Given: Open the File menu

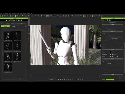Looking at the screenshot, I should [x=1, y=13].
